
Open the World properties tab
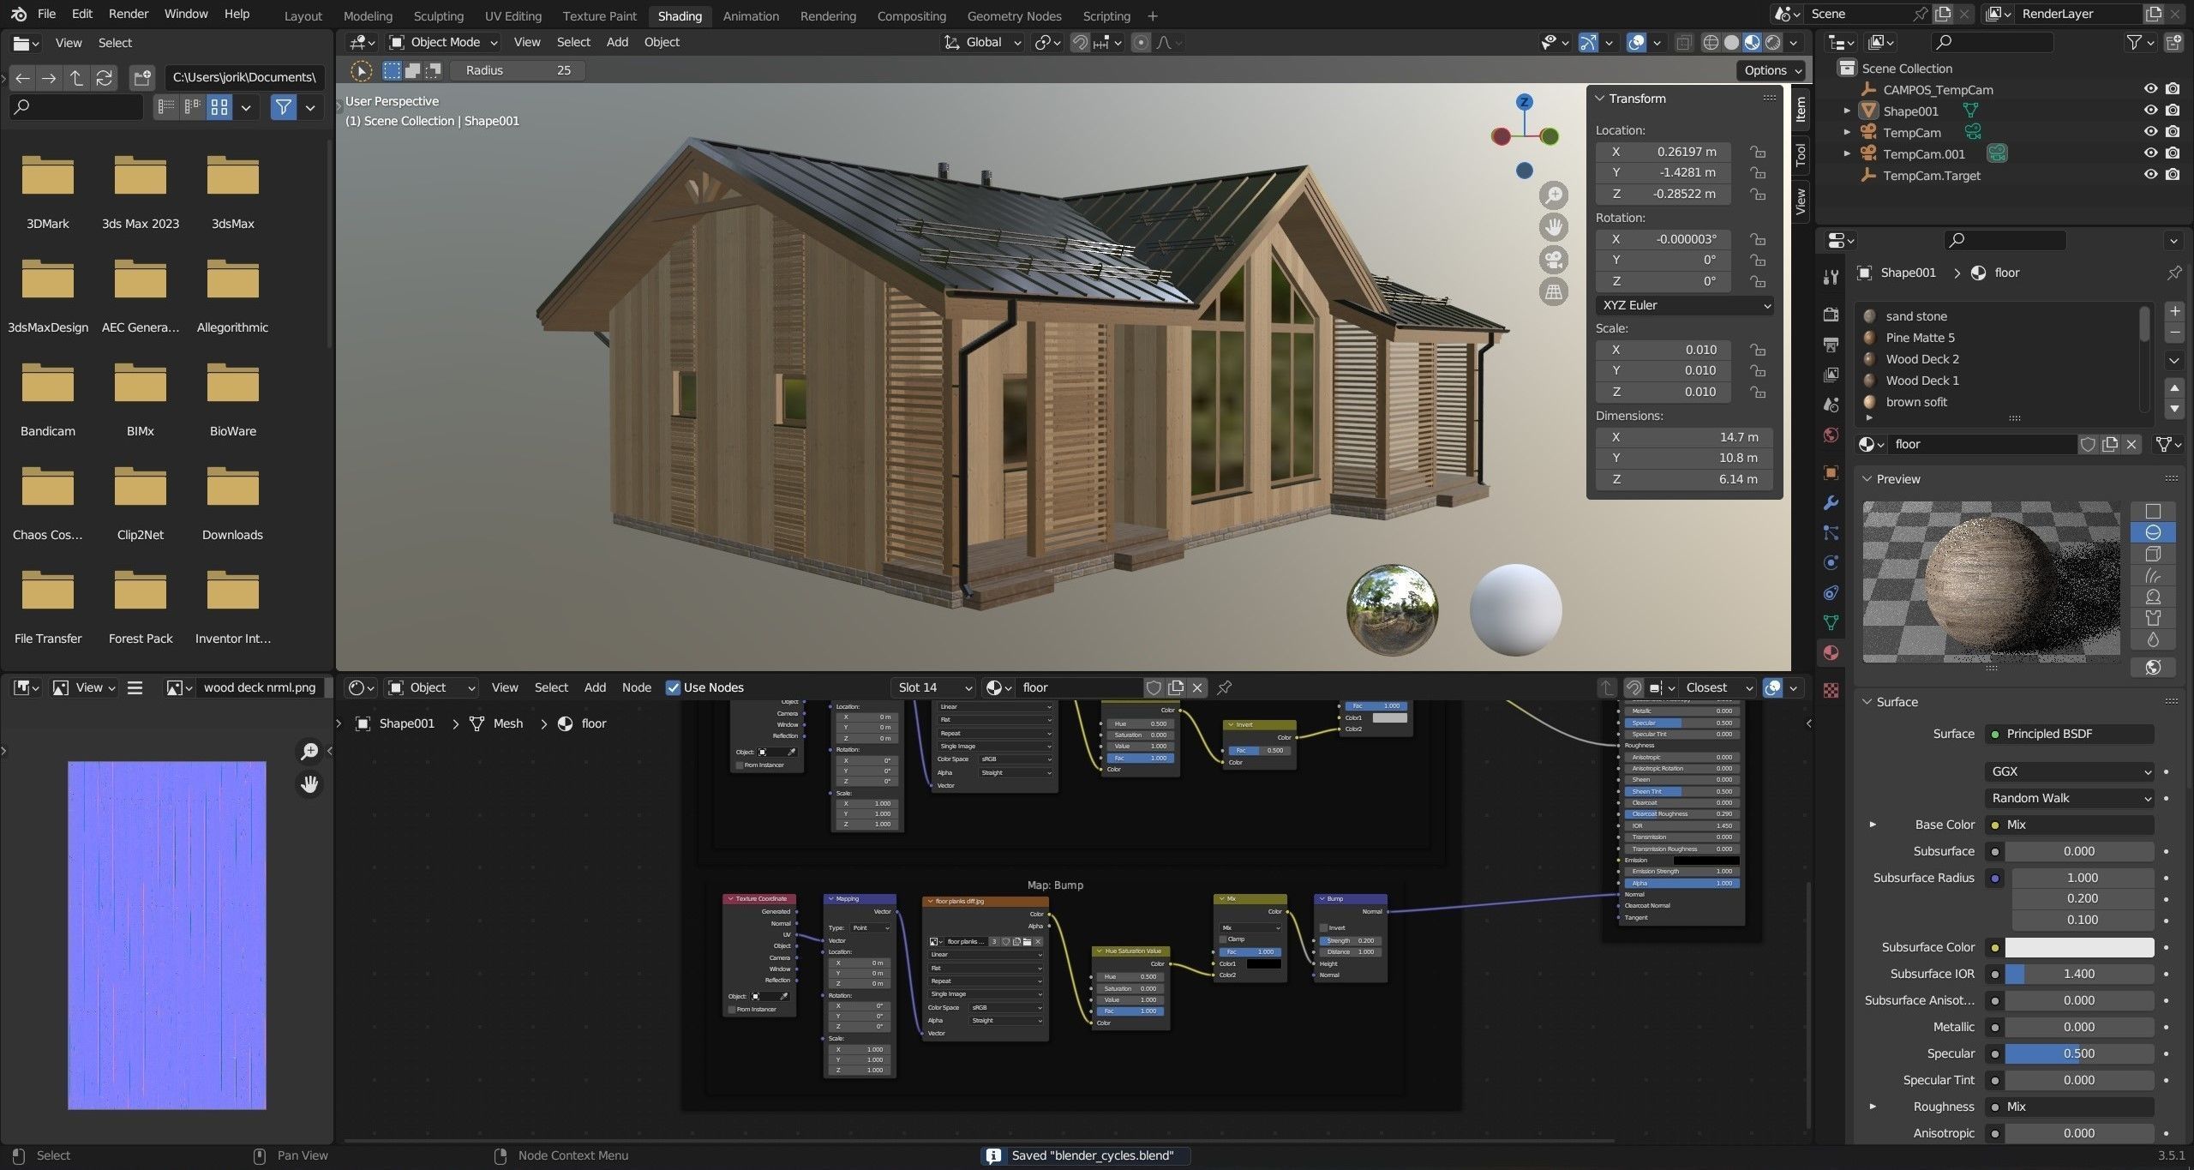coord(1831,435)
